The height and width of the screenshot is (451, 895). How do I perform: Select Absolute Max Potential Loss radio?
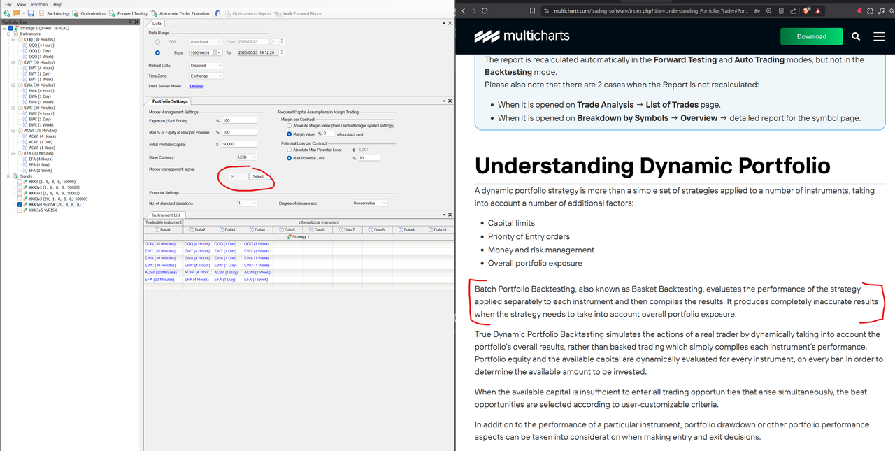[289, 150]
